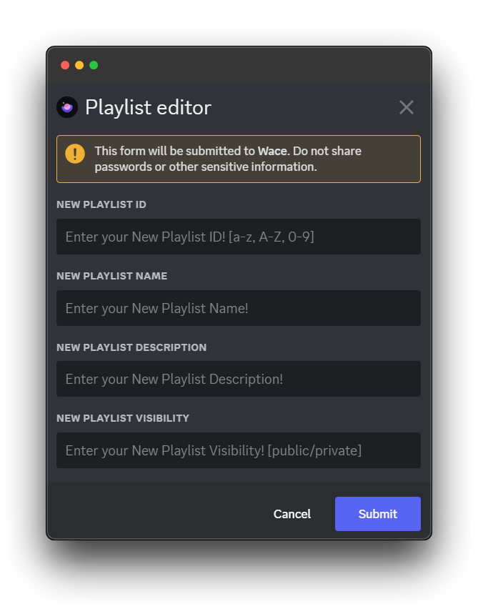
Task: Click the circular warning badge in the notice banner
Action: (75, 154)
